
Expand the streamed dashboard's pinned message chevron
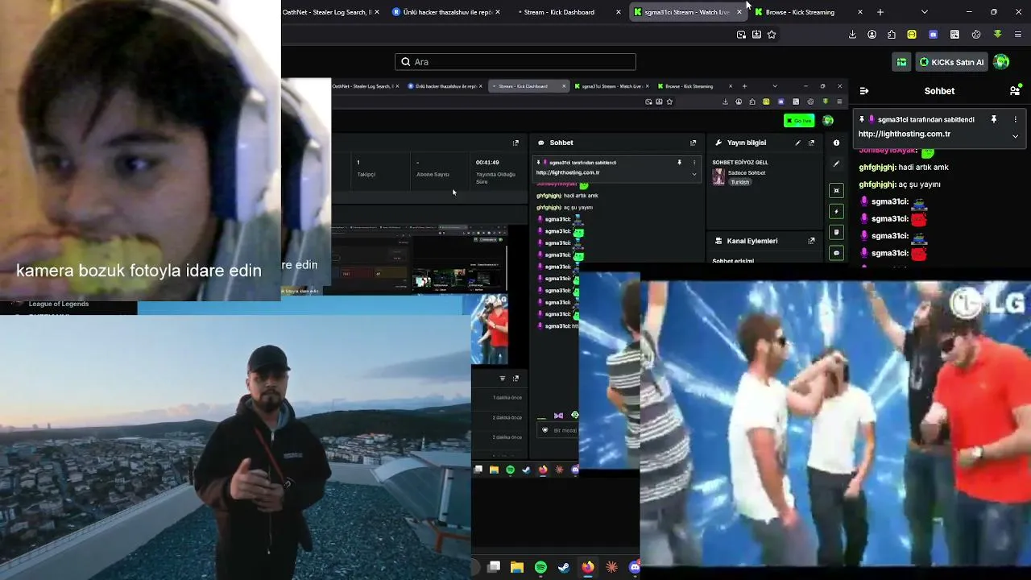(694, 173)
